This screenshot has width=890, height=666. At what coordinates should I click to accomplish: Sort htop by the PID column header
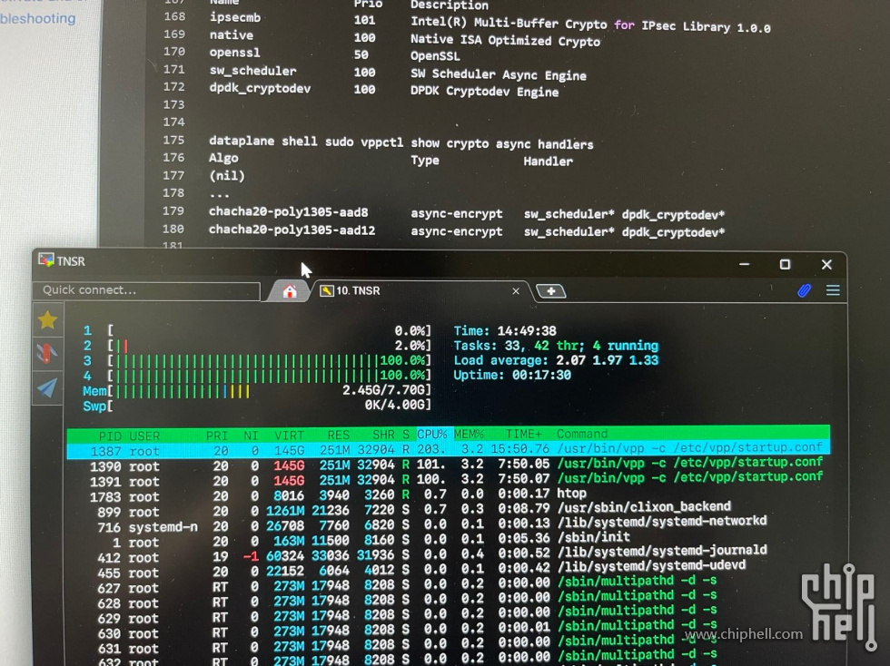(110, 436)
